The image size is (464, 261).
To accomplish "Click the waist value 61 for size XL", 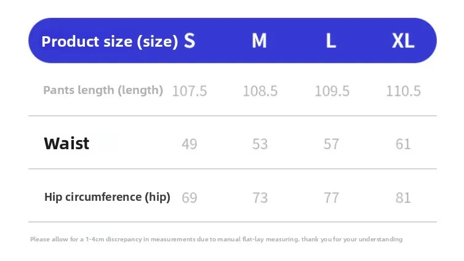I will pyautogui.click(x=403, y=144).
